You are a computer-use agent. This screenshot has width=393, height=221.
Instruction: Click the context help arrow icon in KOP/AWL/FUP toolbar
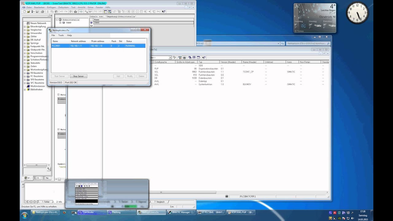(x=163, y=12)
